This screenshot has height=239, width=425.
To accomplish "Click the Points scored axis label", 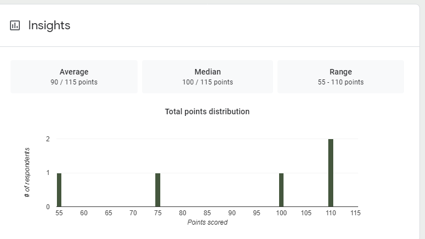I will tap(207, 222).
